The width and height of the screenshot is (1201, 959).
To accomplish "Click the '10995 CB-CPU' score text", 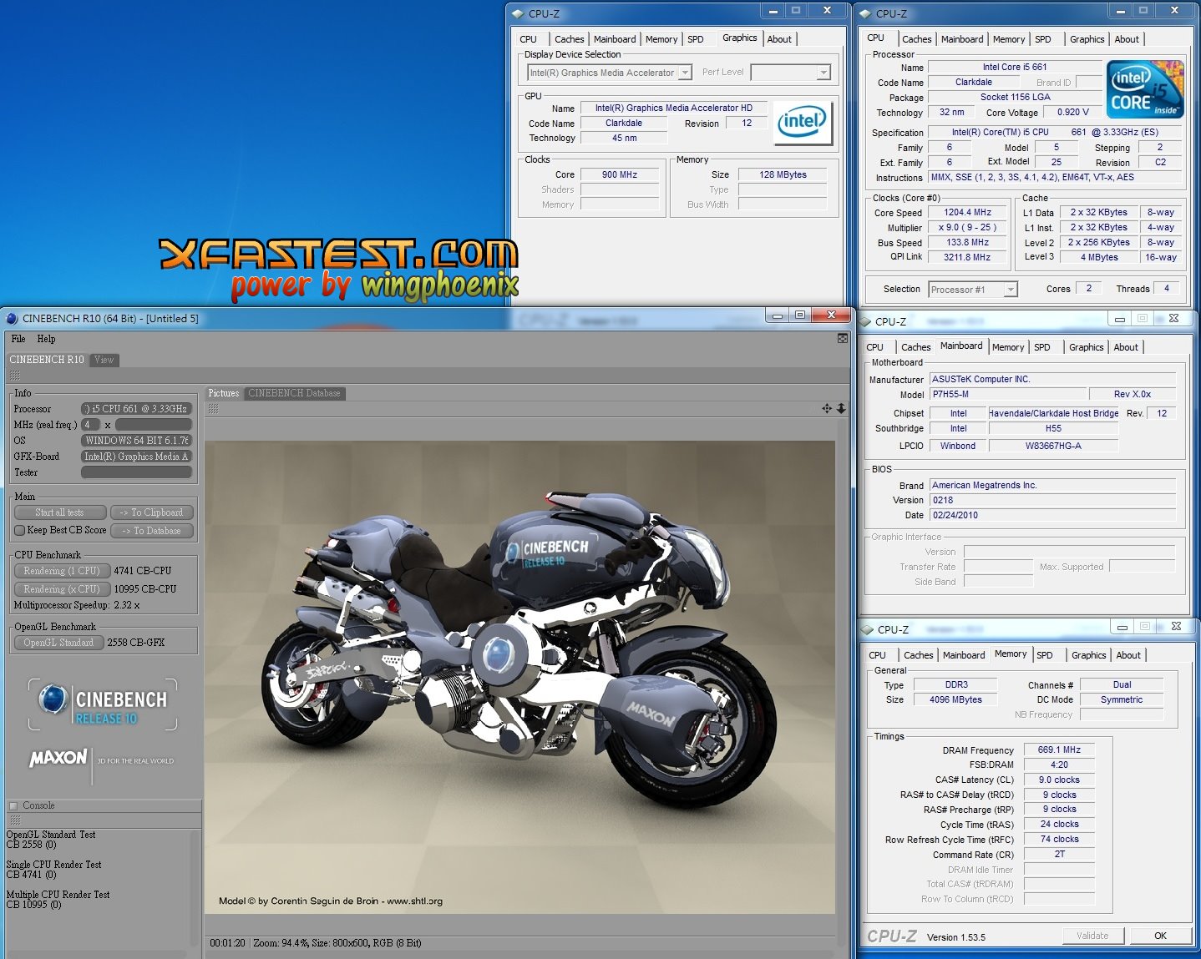I will click(x=145, y=589).
